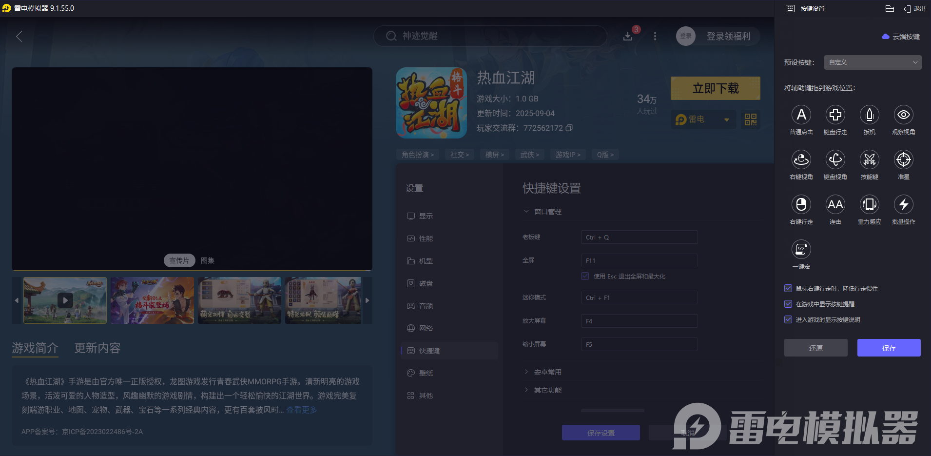Image resolution: width=931 pixels, height=456 pixels.
Task: Play the first video thumbnail in gallery
Action: 64,300
